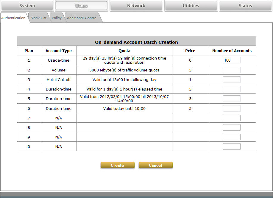Click Plan 4 number of accounts box
The height and width of the screenshot is (198, 273).
coord(232,89)
